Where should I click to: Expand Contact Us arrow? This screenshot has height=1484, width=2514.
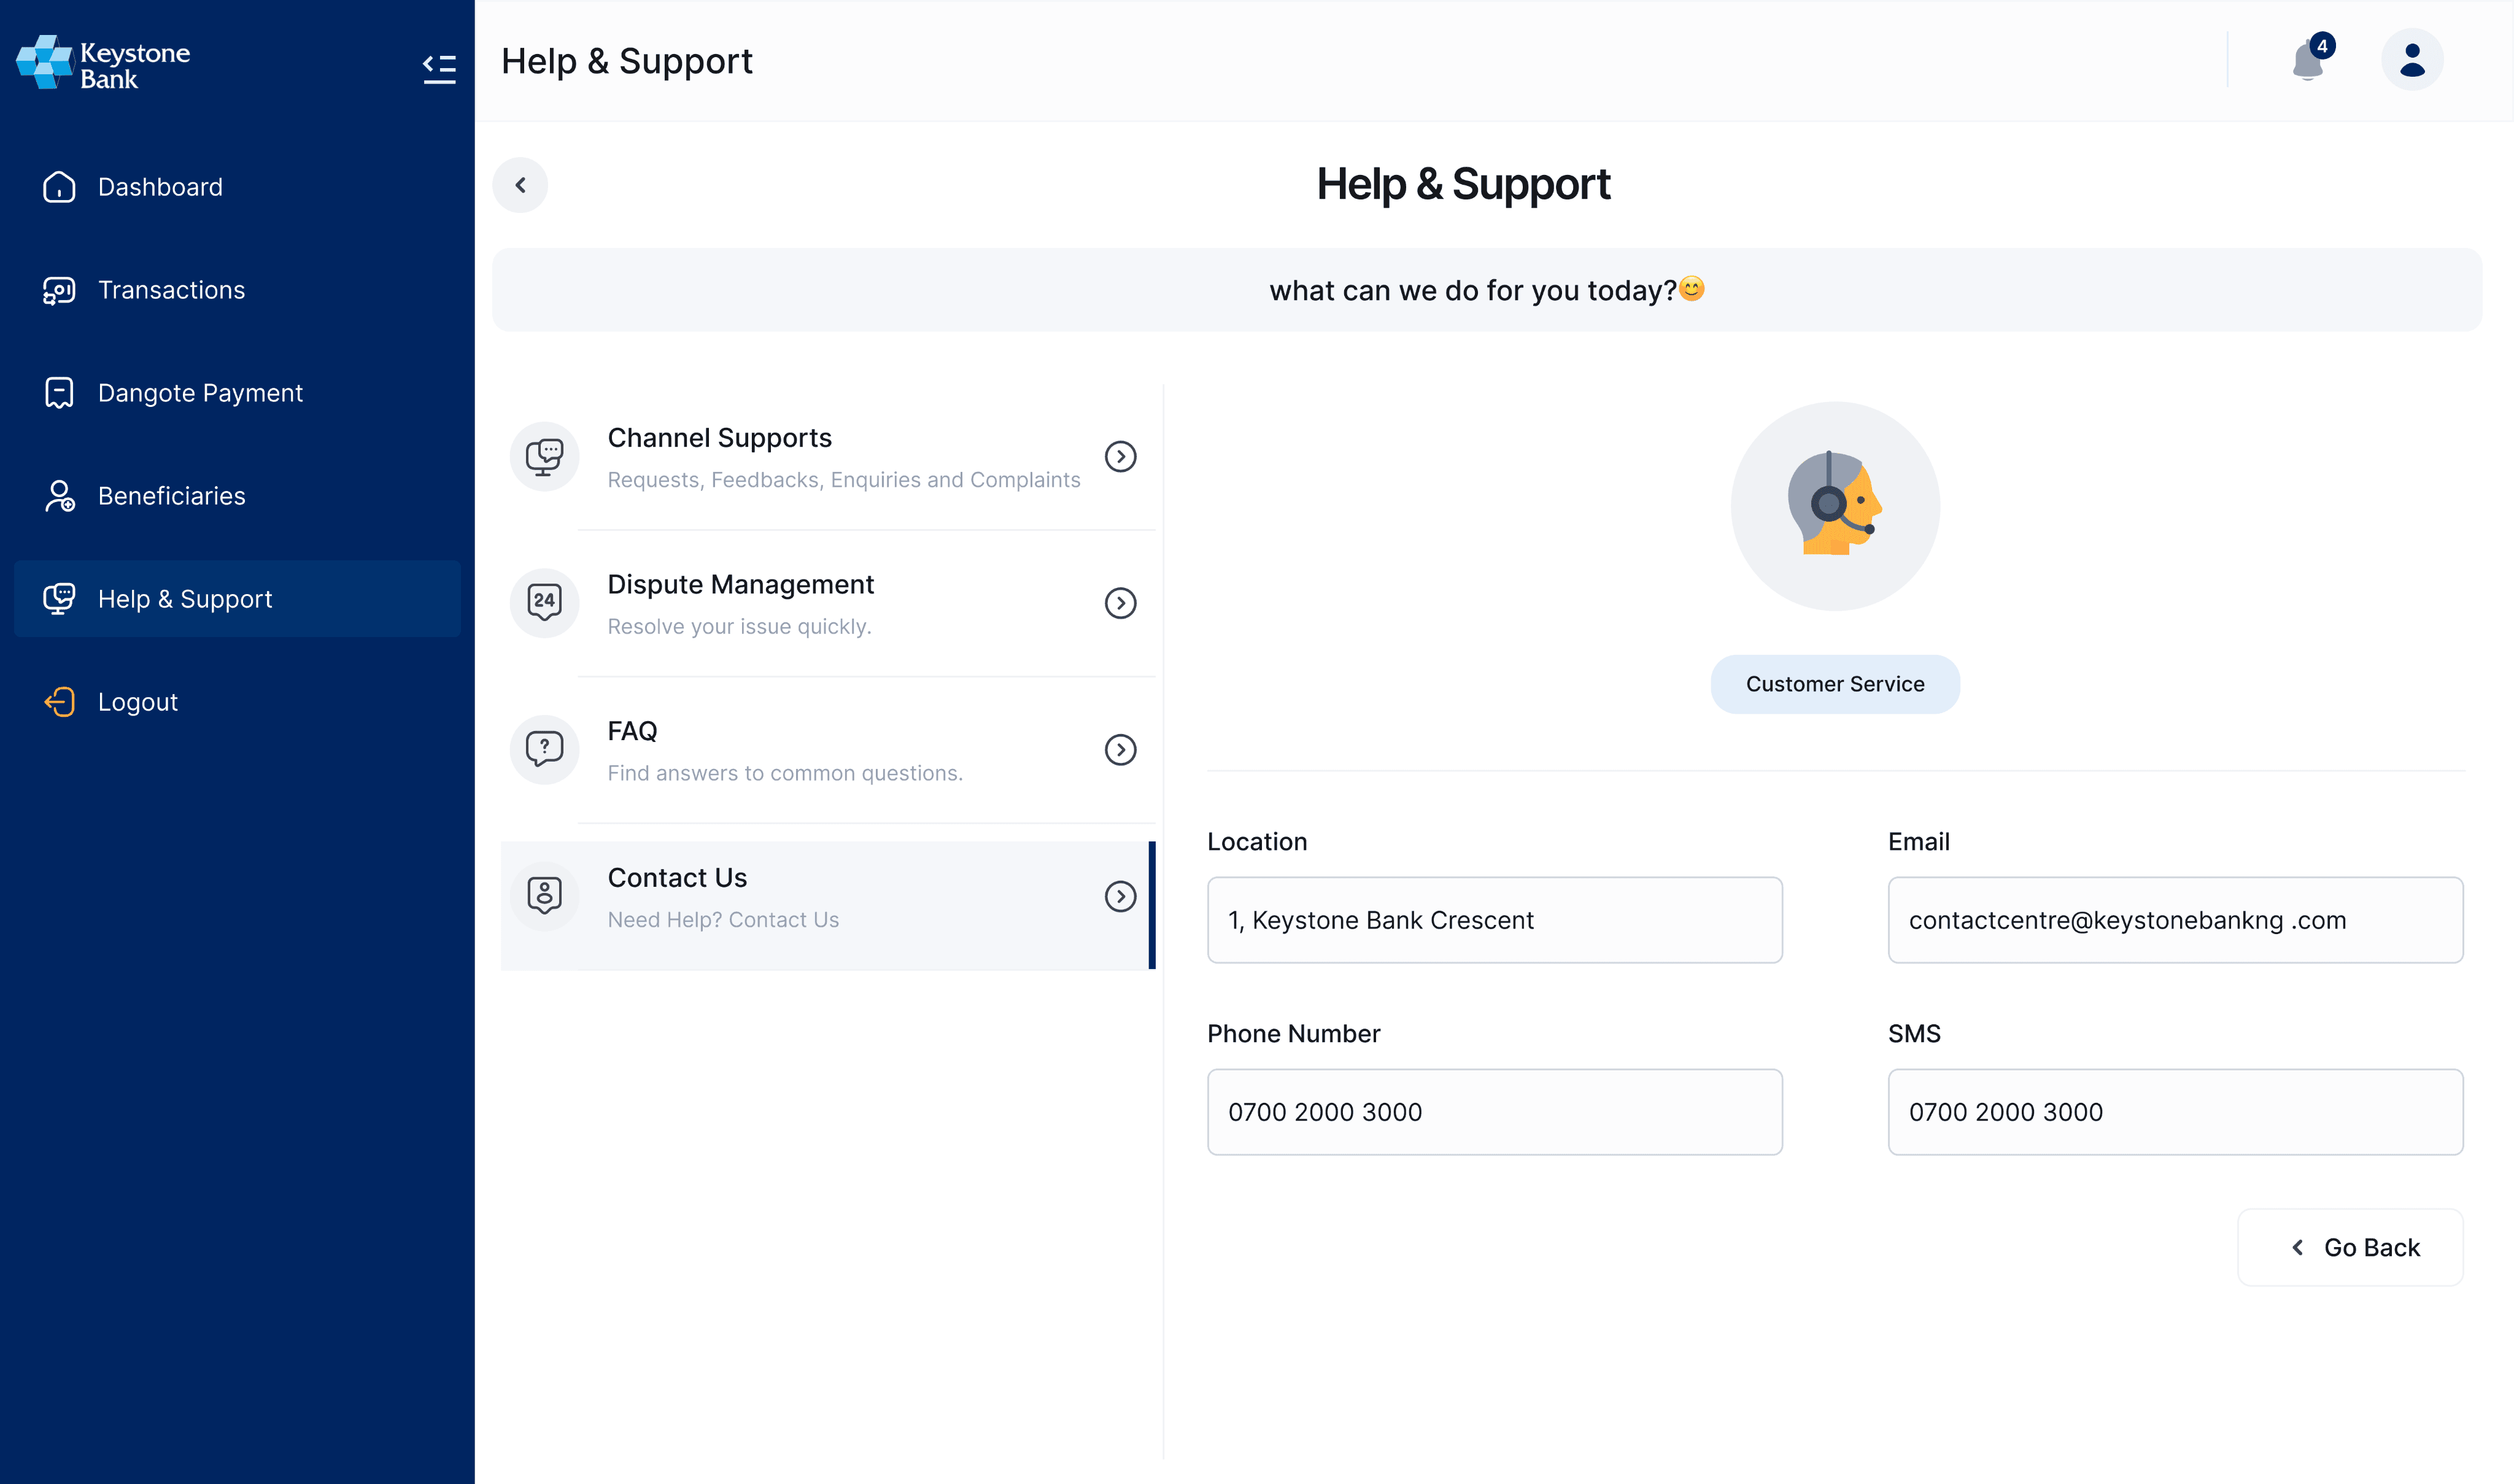tap(1120, 896)
